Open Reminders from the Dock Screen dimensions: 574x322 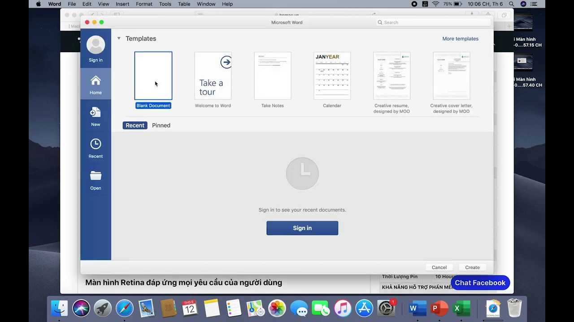234,308
